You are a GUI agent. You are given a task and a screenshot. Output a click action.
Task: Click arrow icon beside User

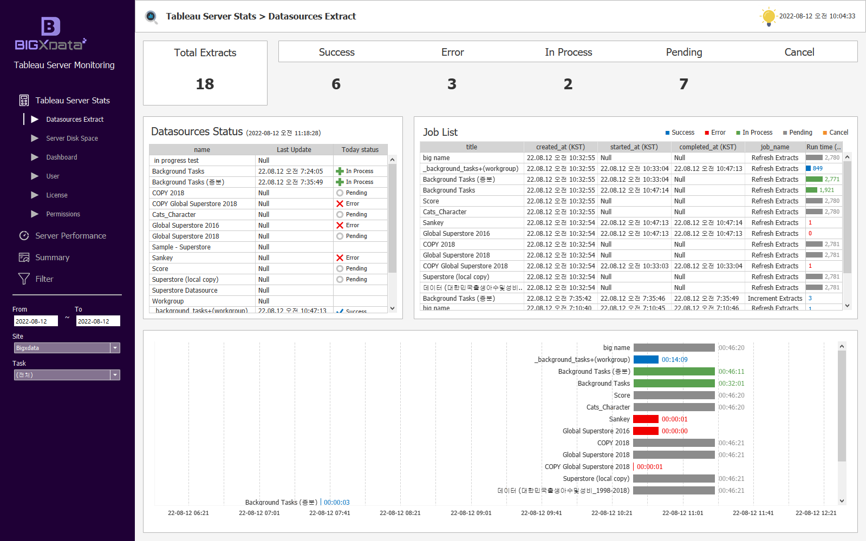tap(35, 176)
